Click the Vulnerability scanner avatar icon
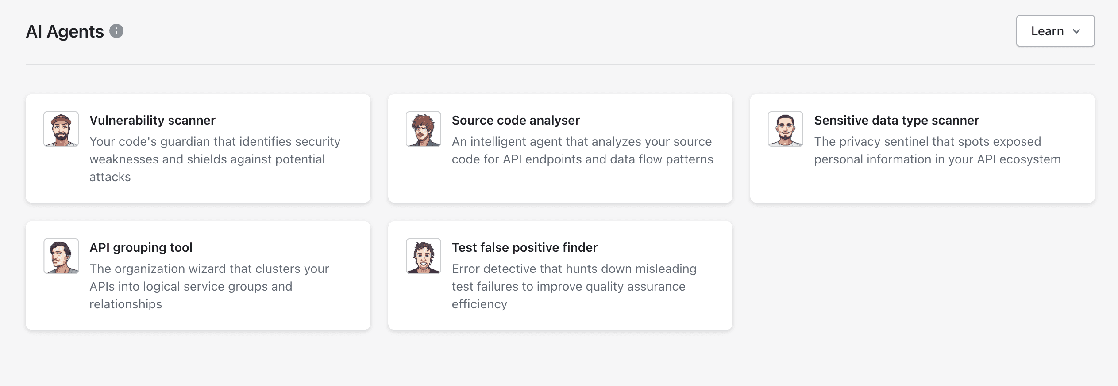This screenshot has height=386, width=1118. tap(61, 129)
